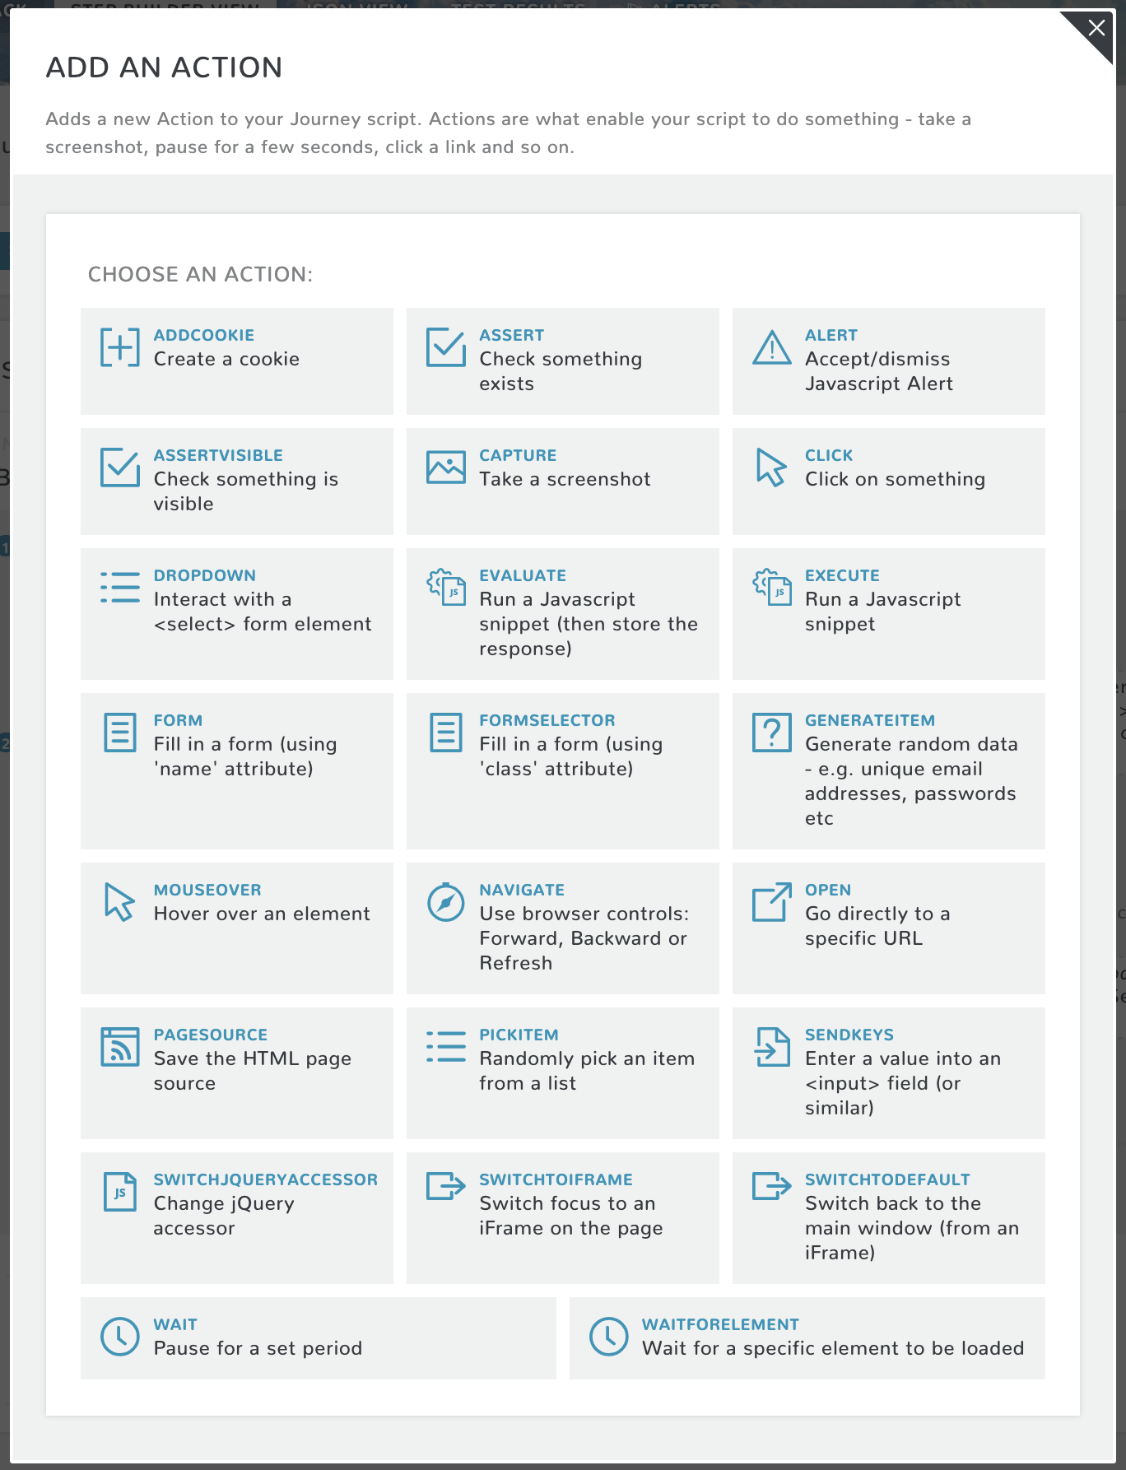
Task: Click the ADDCOOKIE bracket-plus icon
Action: (x=119, y=347)
